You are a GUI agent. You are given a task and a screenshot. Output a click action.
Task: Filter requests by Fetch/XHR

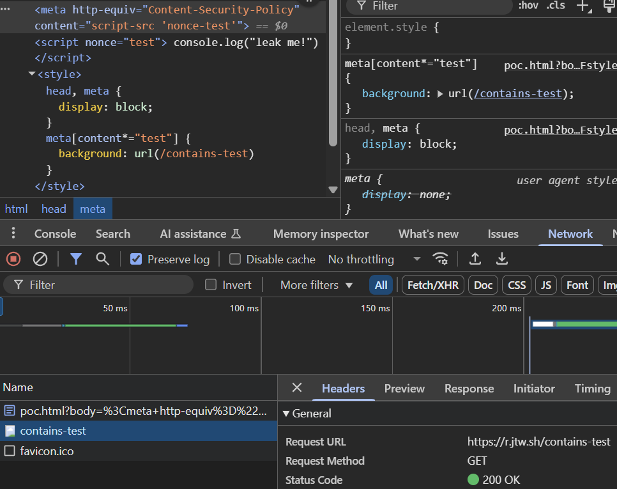point(433,284)
